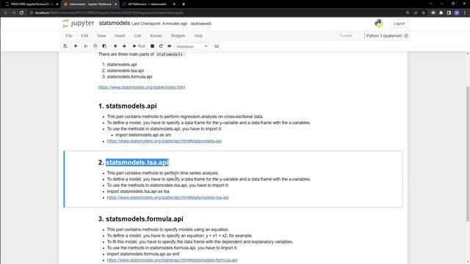Restart the kernel with circular arrow icon
The width and height of the screenshot is (470, 264).
point(161,46)
